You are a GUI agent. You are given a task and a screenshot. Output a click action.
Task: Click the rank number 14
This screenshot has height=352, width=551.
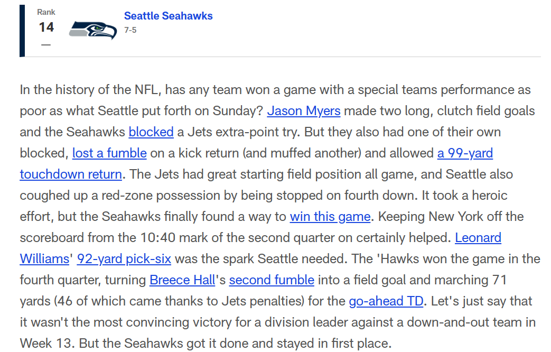(x=46, y=27)
